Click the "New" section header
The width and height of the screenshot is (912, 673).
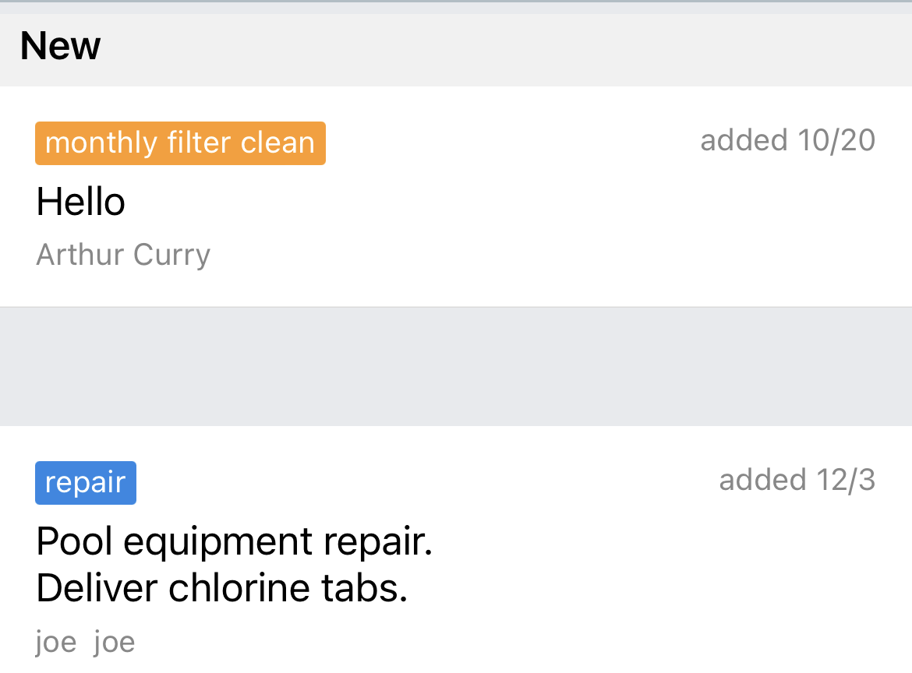61,47
